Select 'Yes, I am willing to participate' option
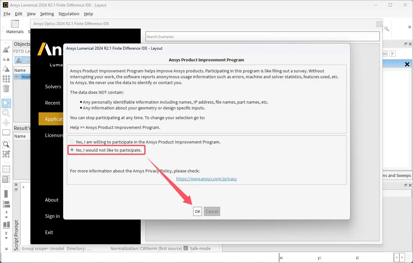The width and height of the screenshot is (413, 263). point(72,142)
